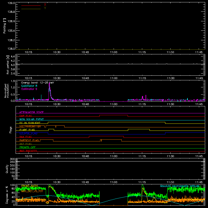Image resolution: width=208 pixels, height=208 pixels.
Task: Click the 10:30 tick label under Flags plot
Action: pos(57,156)
